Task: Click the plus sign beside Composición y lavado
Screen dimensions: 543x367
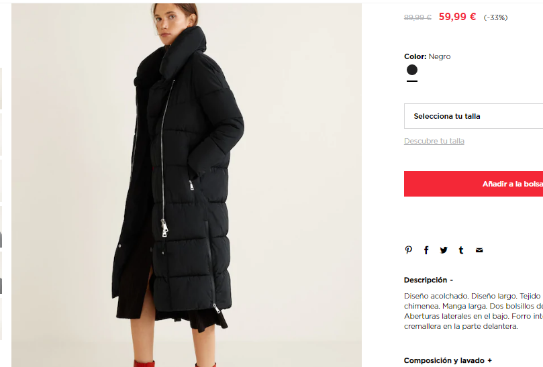Action: coord(490,360)
